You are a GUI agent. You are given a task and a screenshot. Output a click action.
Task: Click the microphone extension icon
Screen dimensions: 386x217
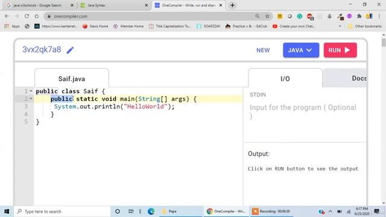click(329, 16)
